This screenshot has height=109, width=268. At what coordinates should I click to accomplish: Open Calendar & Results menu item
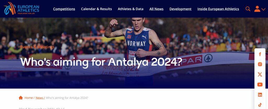click(96, 9)
